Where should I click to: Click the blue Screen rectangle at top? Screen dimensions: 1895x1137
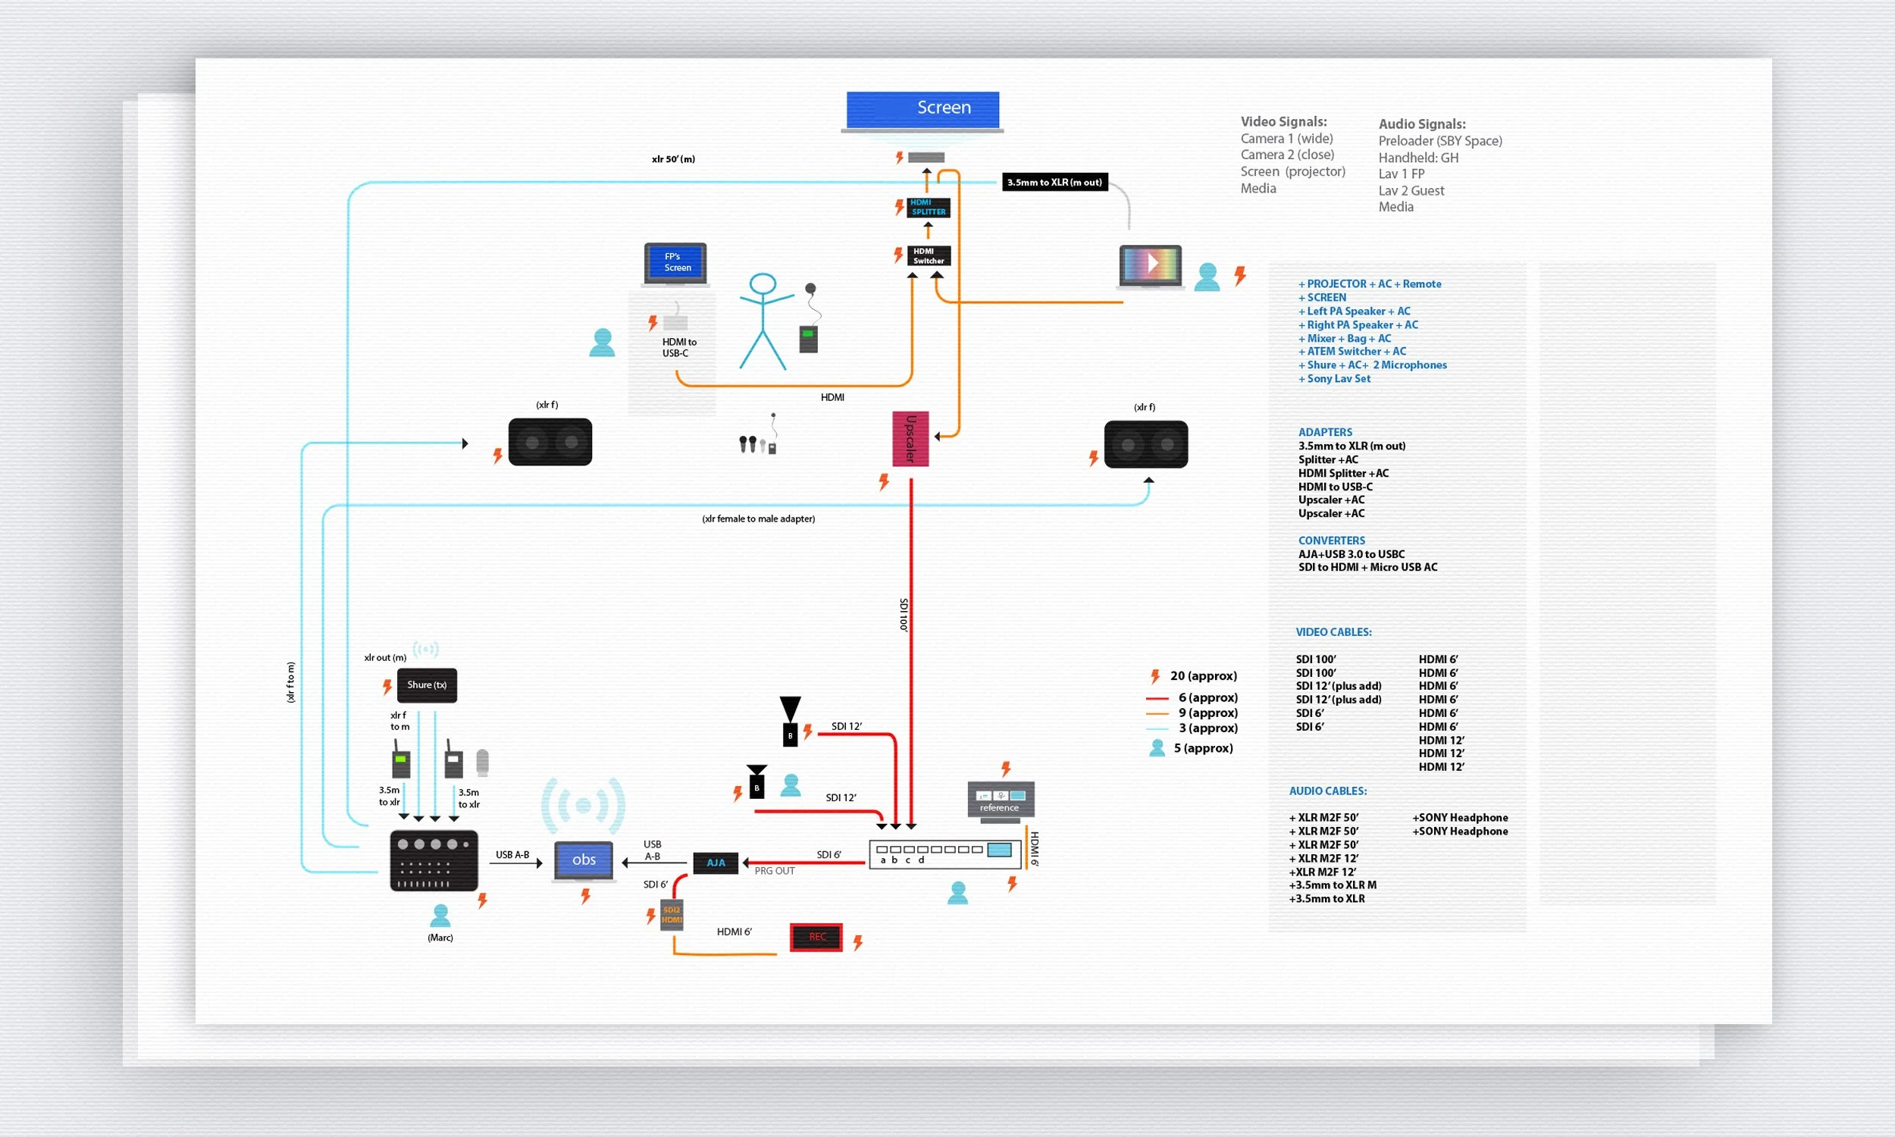(x=922, y=109)
